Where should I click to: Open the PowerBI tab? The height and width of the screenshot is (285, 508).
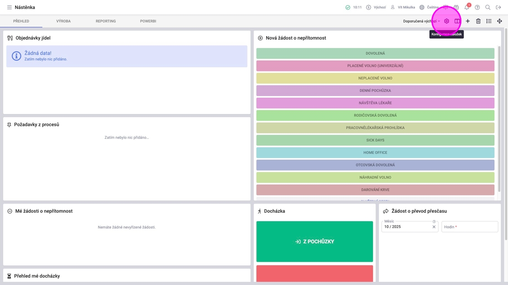pos(148,21)
